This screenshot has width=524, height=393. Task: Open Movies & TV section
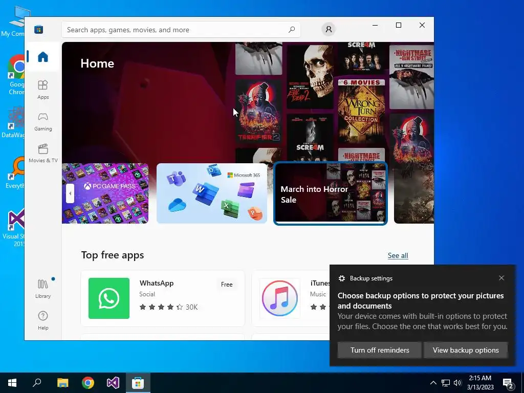(43, 153)
